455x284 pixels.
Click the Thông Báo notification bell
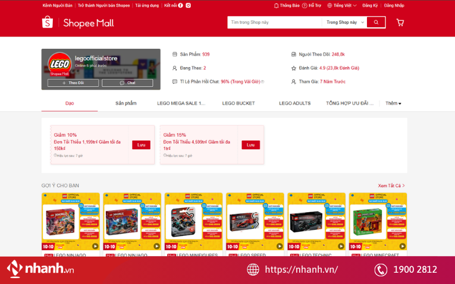click(287, 5)
